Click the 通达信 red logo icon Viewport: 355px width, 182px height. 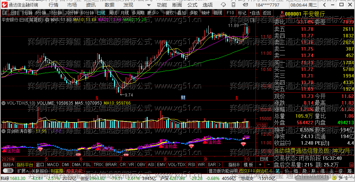(x=5, y=5)
